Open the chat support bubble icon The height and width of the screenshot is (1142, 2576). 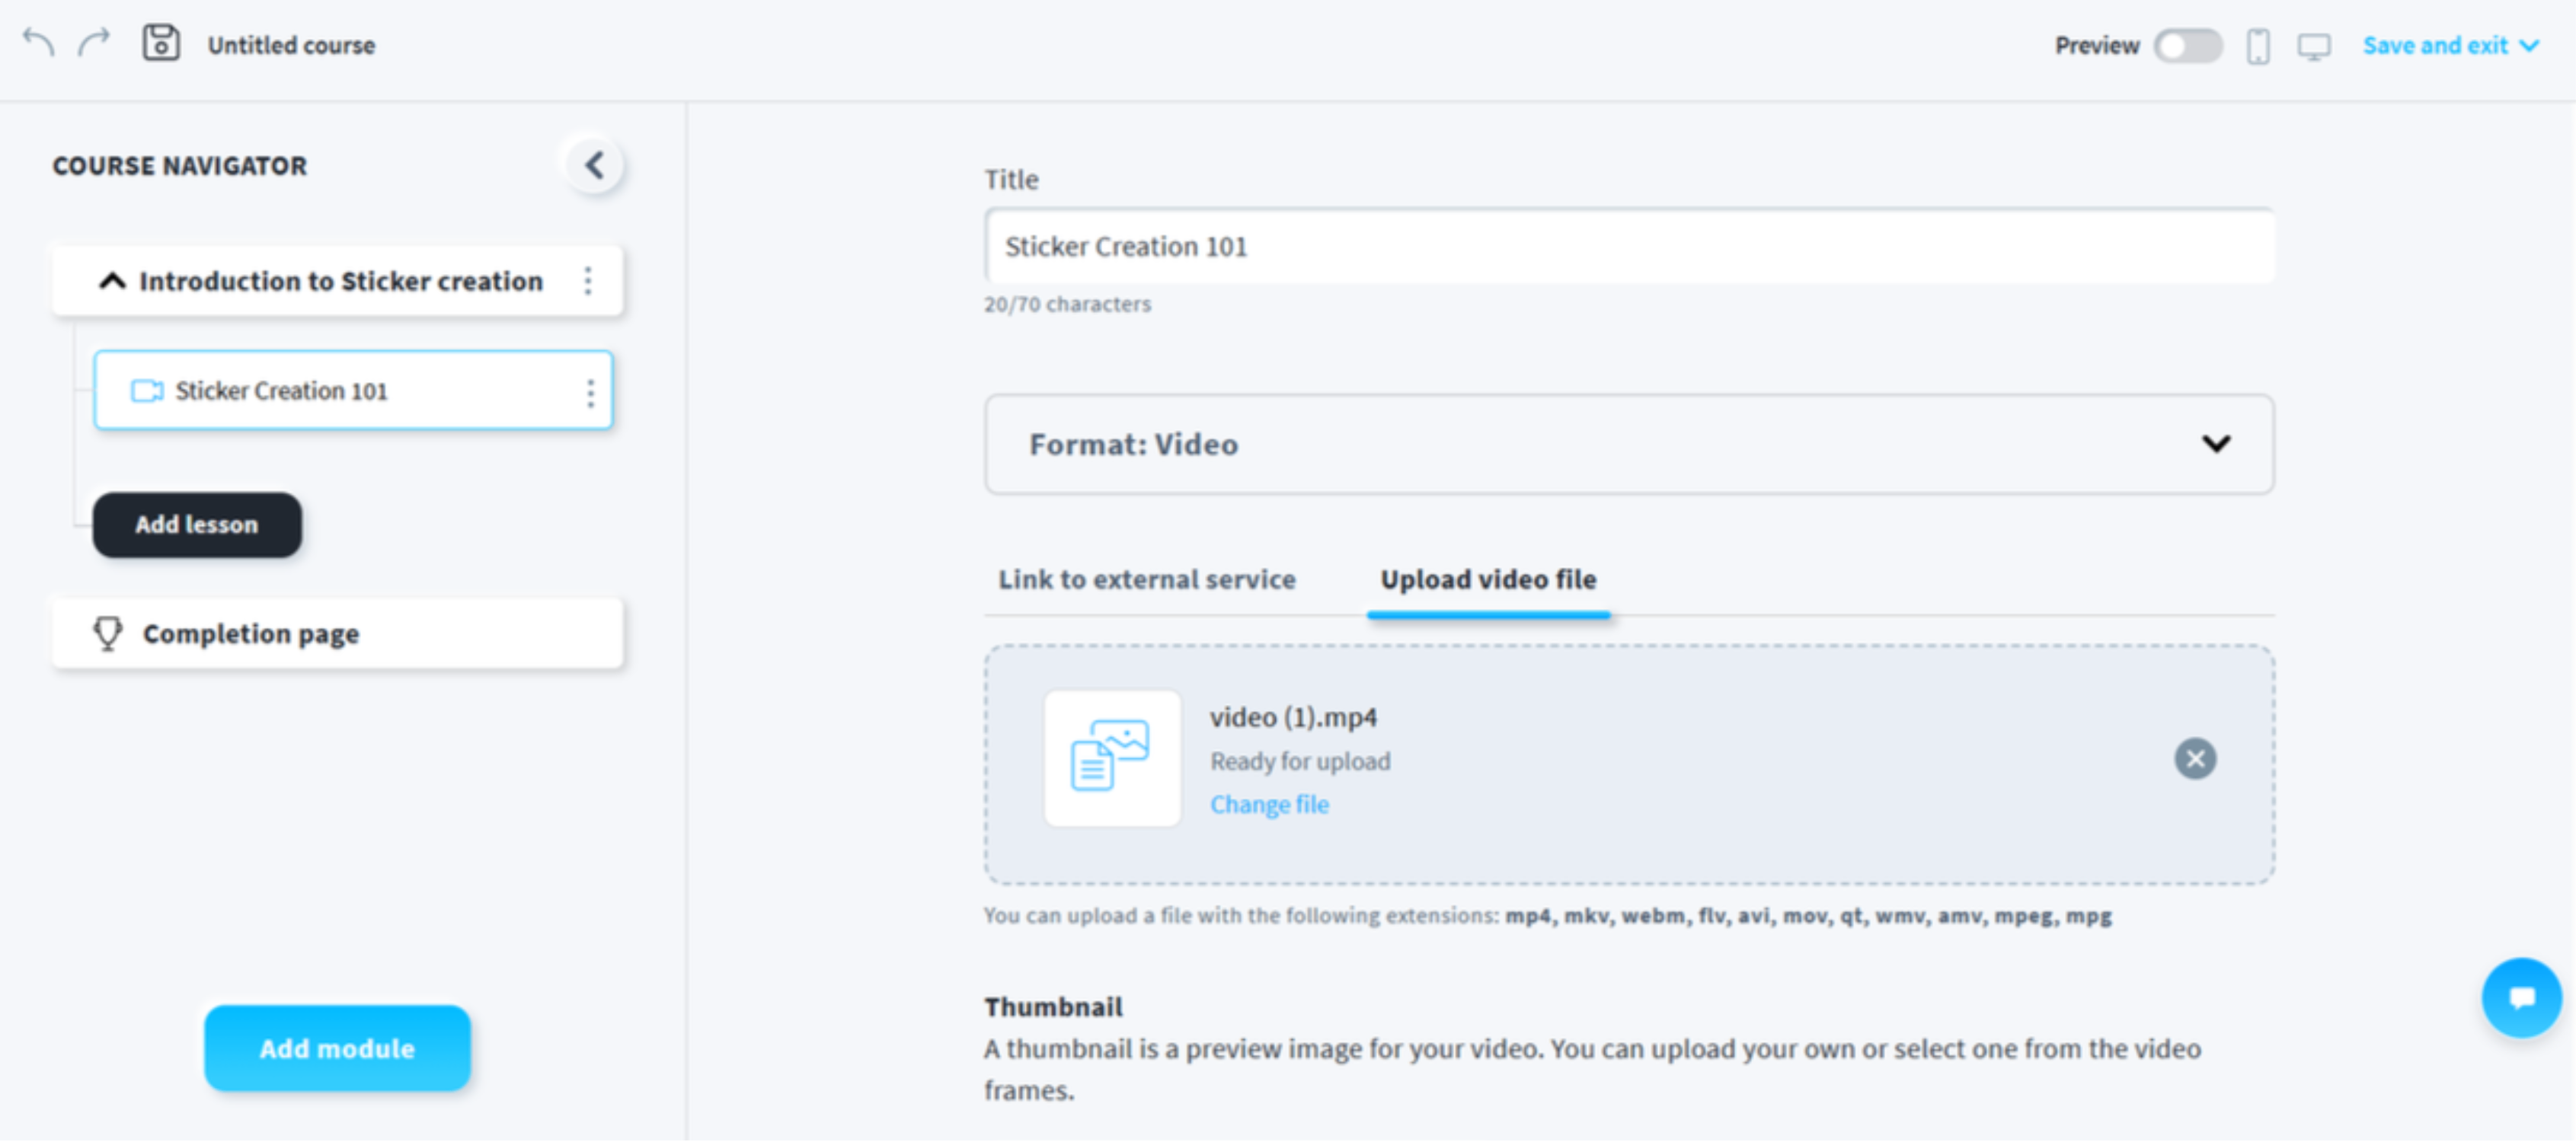(x=2521, y=998)
